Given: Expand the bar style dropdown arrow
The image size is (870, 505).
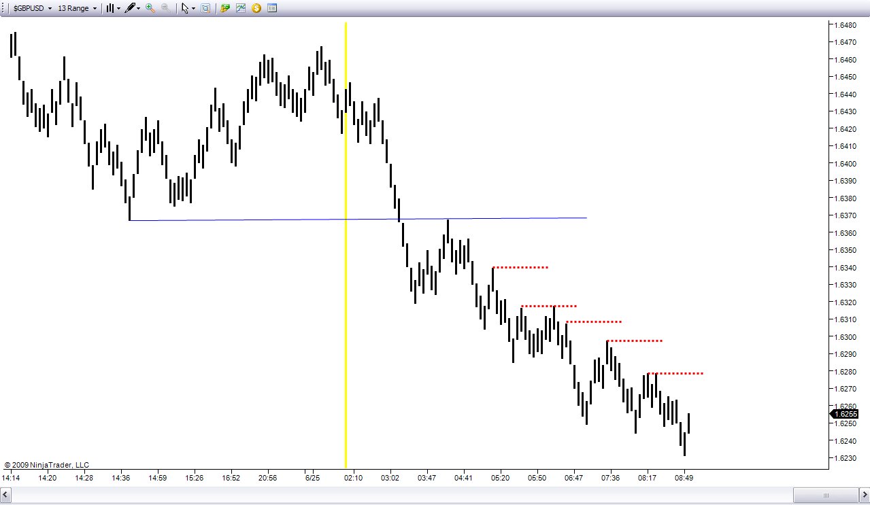Looking at the screenshot, I should 119,9.
